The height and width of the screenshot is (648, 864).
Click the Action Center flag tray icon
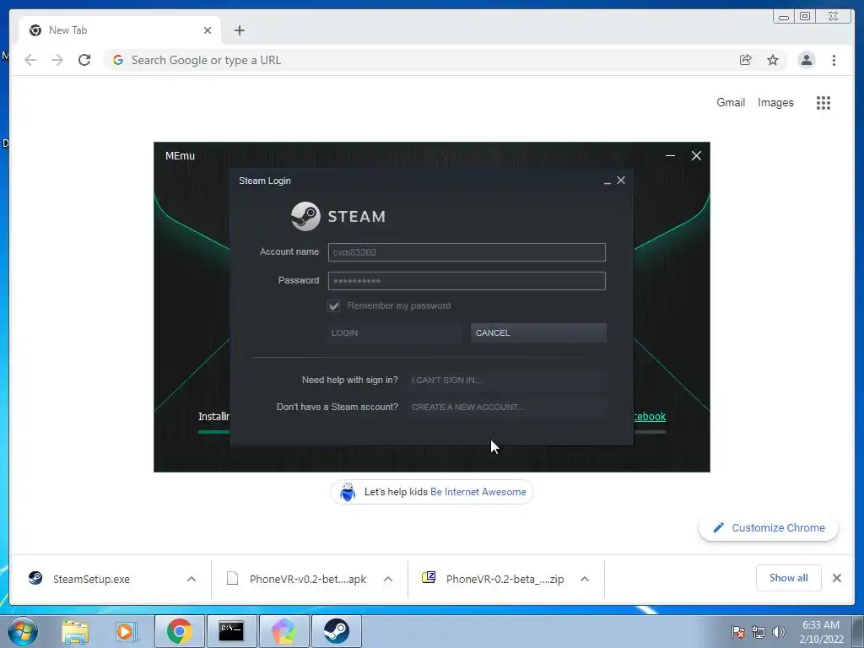click(738, 632)
